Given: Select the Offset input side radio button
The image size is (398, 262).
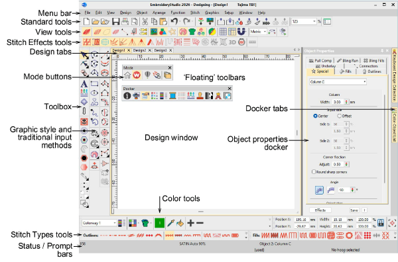Looking at the screenshot, I should pos(339,116).
